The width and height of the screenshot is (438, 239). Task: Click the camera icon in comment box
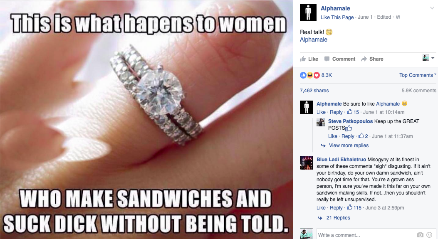point(420,235)
